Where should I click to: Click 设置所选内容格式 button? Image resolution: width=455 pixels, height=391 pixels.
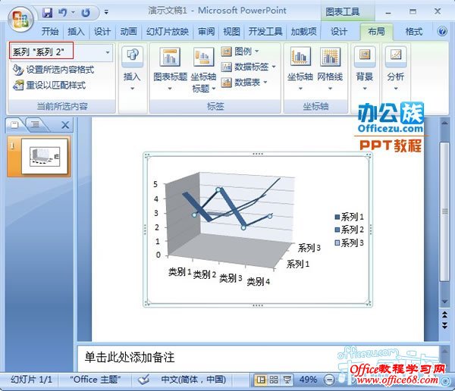tap(54, 70)
